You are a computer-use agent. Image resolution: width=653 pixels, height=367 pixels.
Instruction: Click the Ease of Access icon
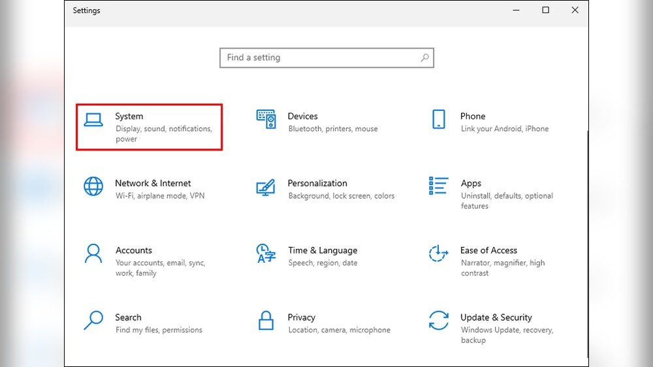tap(438, 254)
